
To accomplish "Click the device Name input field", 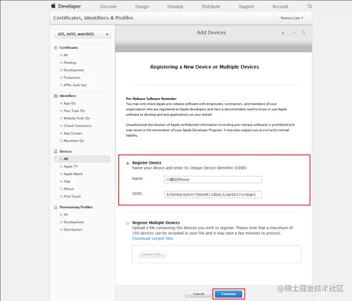I will pyautogui.click(x=213, y=180).
